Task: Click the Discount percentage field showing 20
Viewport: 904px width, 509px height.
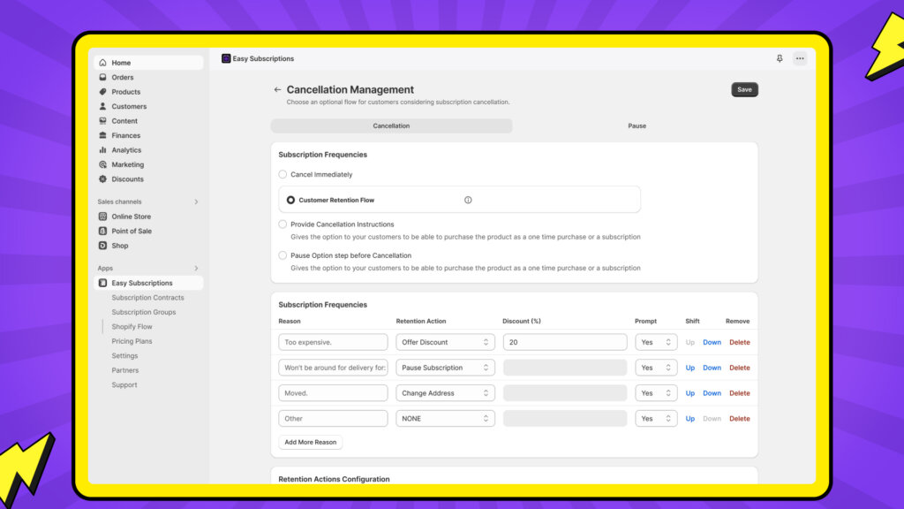Action: (x=564, y=342)
